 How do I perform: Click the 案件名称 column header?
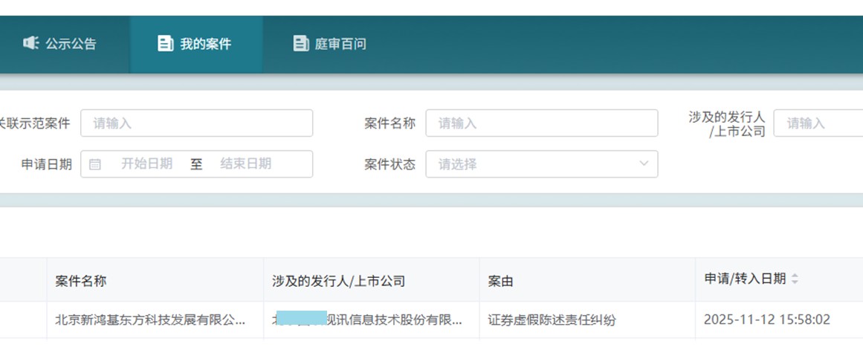tap(155, 280)
